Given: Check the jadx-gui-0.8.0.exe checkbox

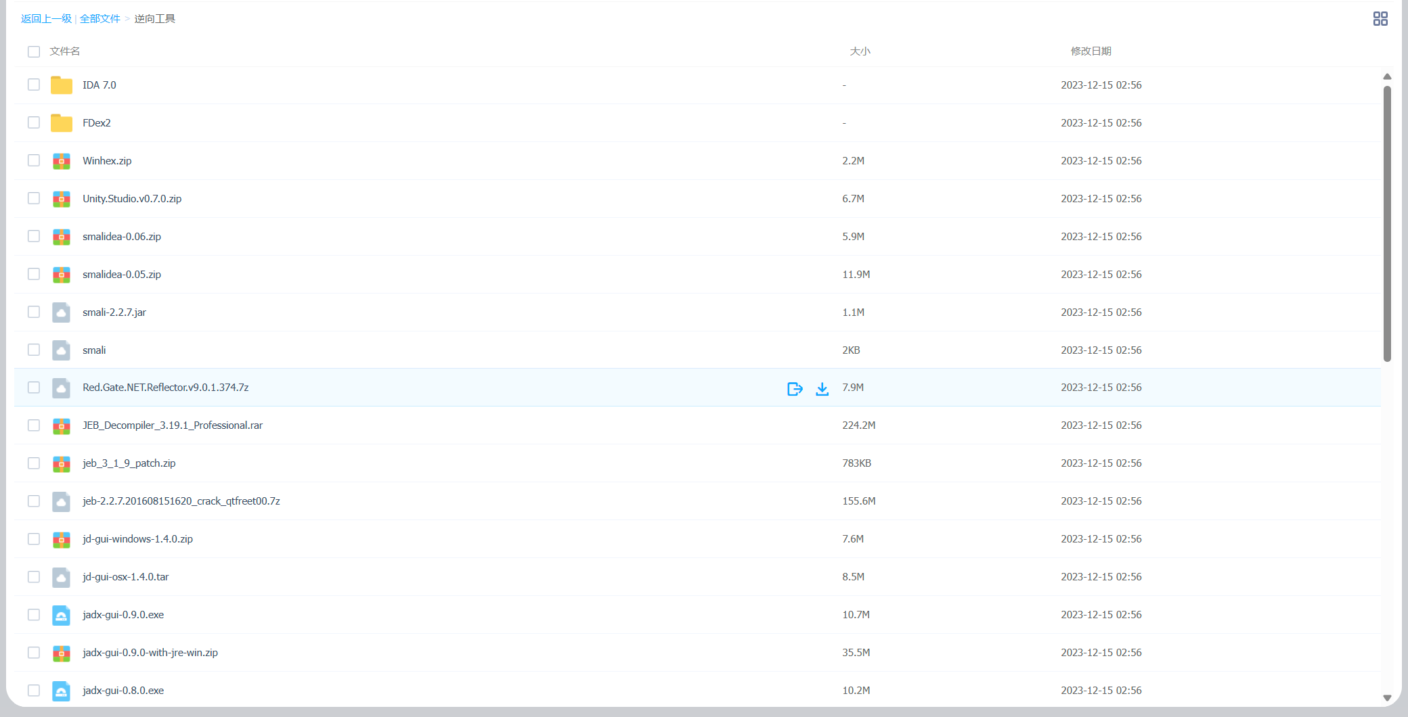Looking at the screenshot, I should [x=34, y=691].
